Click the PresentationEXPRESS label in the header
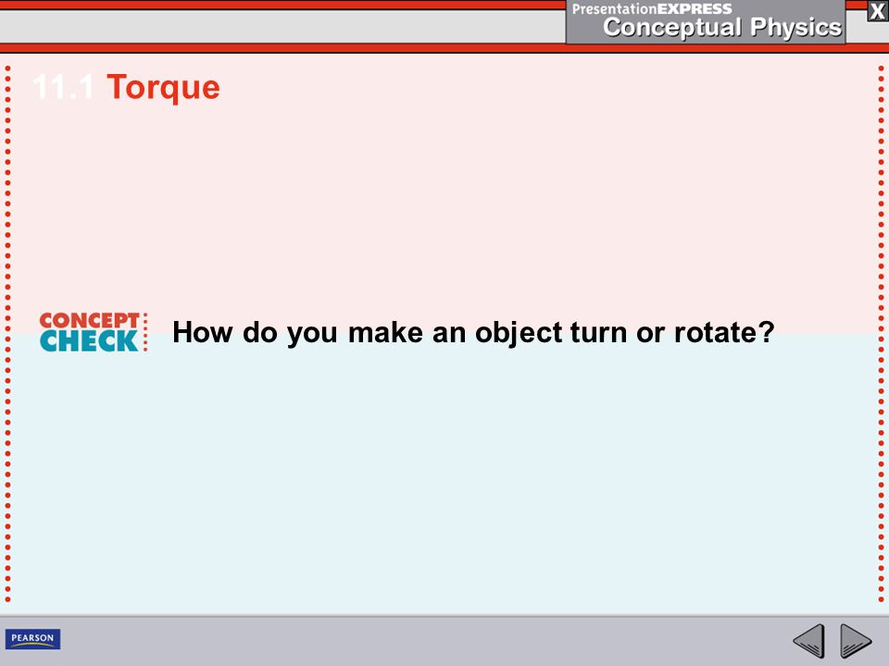Screen dimensions: 889x666 651,9
